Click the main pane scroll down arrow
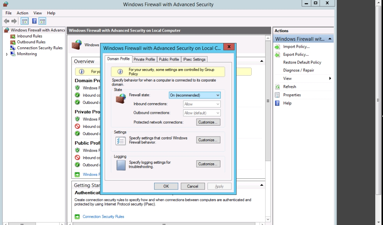 tap(268, 219)
